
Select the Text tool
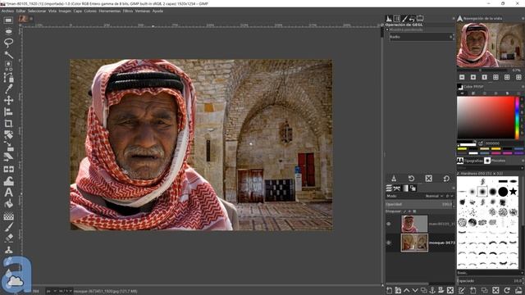8,193
